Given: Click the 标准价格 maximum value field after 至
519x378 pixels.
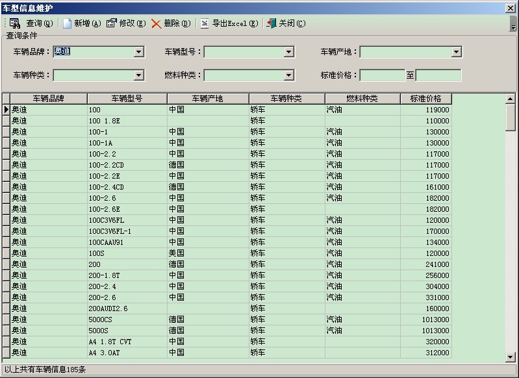Looking at the screenshot, I should (x=438, y=75).
